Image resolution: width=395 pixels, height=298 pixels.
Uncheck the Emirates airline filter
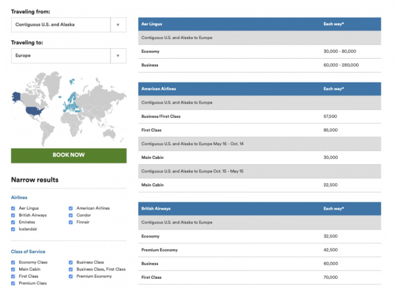tap(13, 222)
